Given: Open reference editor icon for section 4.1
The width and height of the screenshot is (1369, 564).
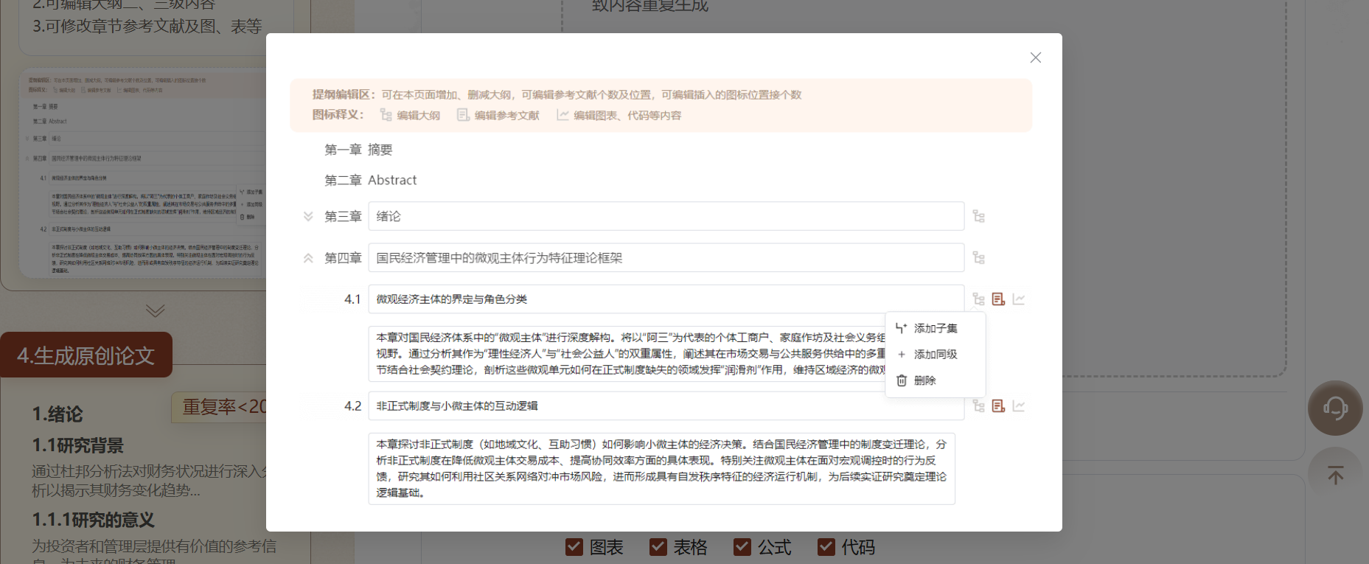Looking at the screenshot, I should coord(998,299).
